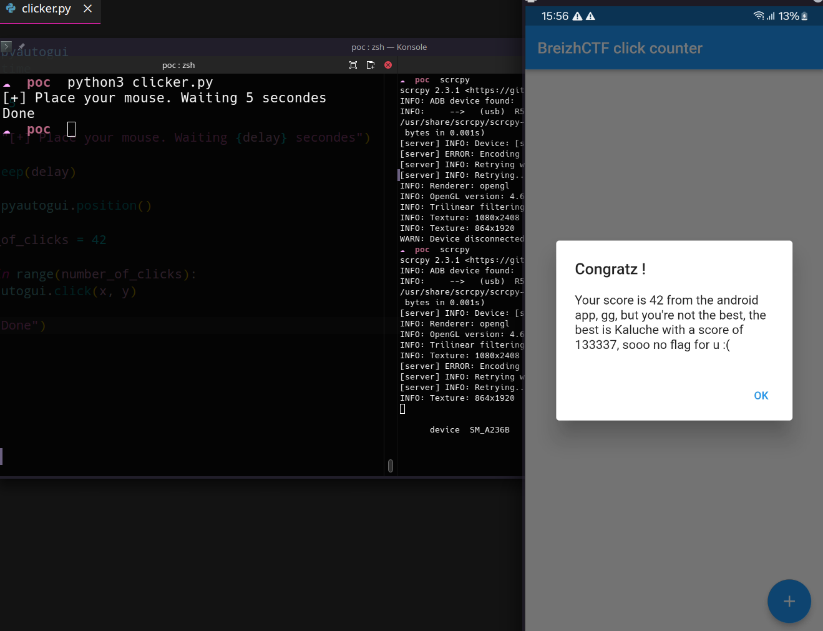
Task: Click the 13% battery percentage
Action: pos(789,16)
